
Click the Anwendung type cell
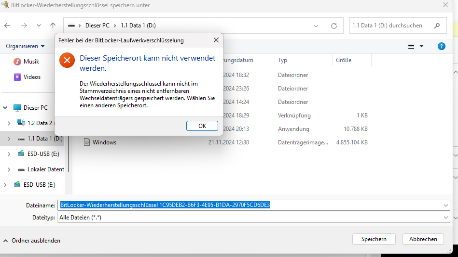coord(293,129)
